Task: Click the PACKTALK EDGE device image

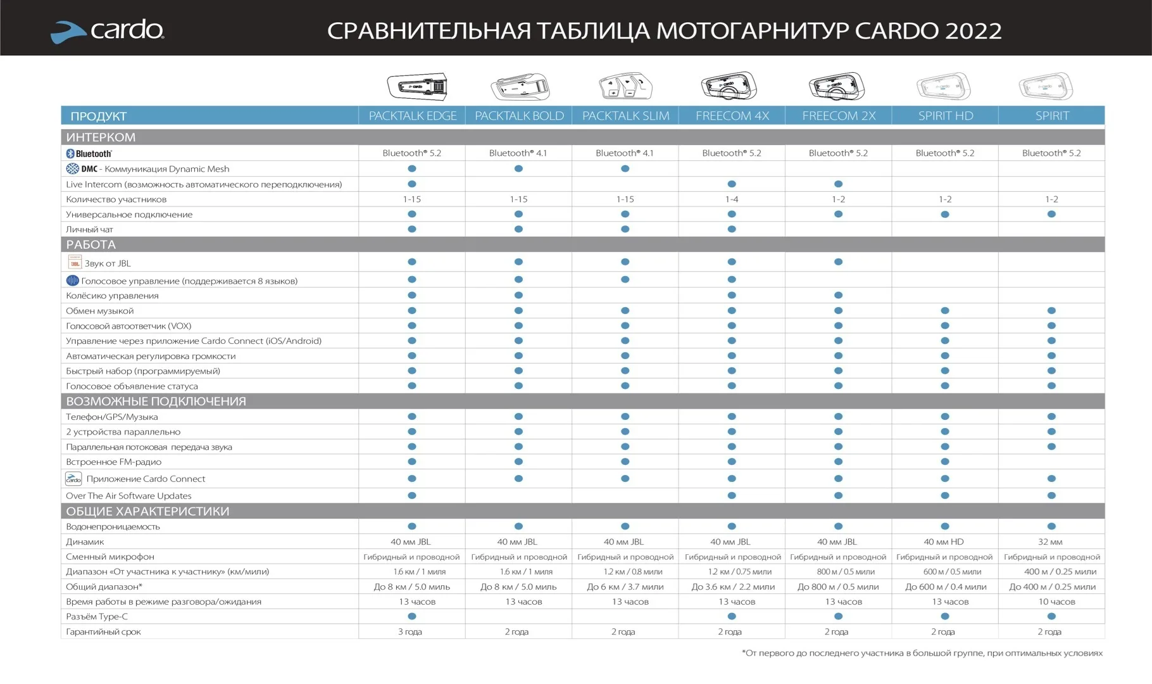Action: pyautogui.click(x=417, y=87)
